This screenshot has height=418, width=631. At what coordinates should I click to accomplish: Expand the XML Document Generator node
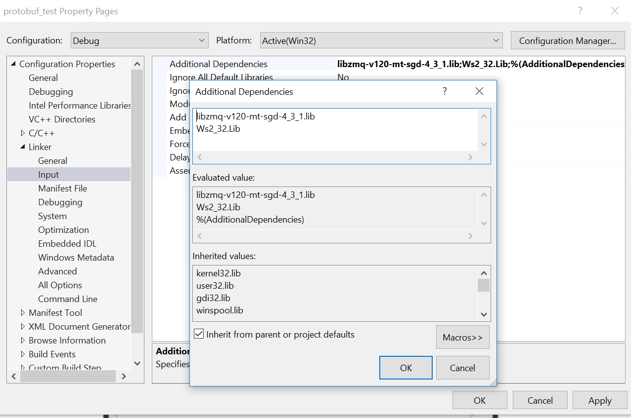23,327
